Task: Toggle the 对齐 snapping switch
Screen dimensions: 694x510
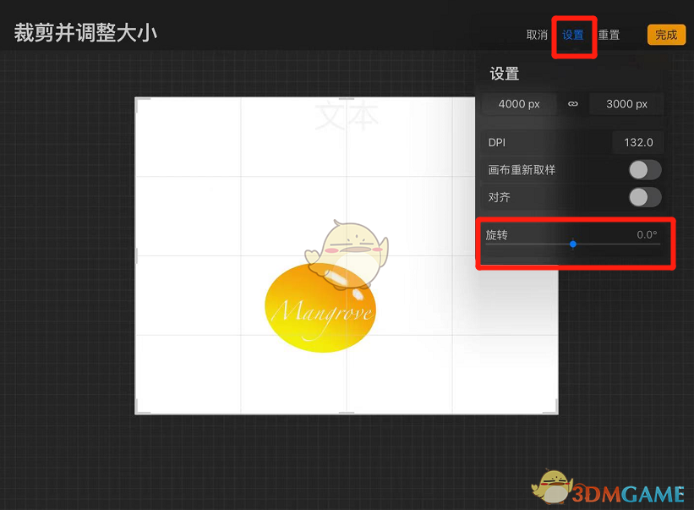Action: tap(644, 197)
